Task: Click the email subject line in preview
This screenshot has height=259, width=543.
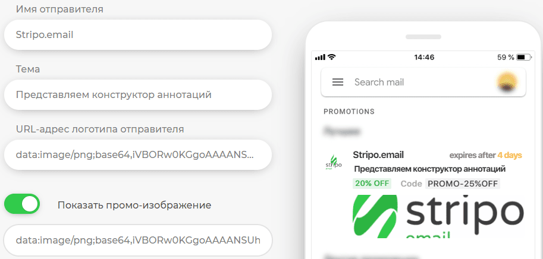Action: tap(430, 169)
